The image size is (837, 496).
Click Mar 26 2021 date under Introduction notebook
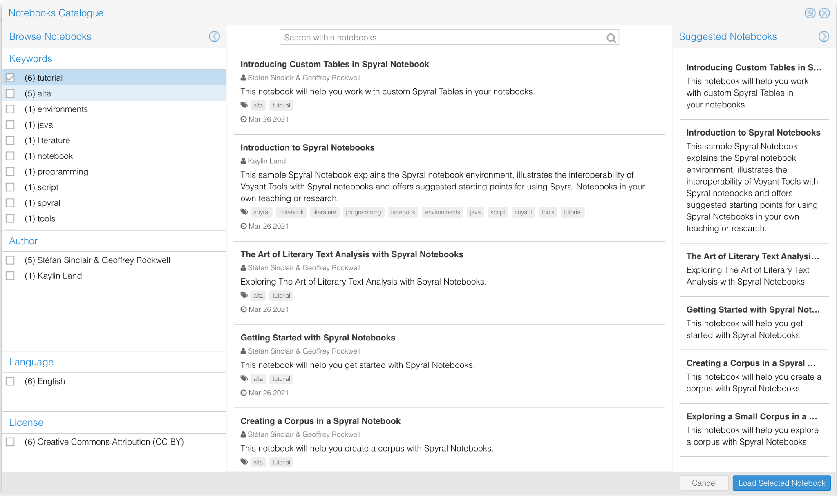pyautogui.click(x=269, y=226)
